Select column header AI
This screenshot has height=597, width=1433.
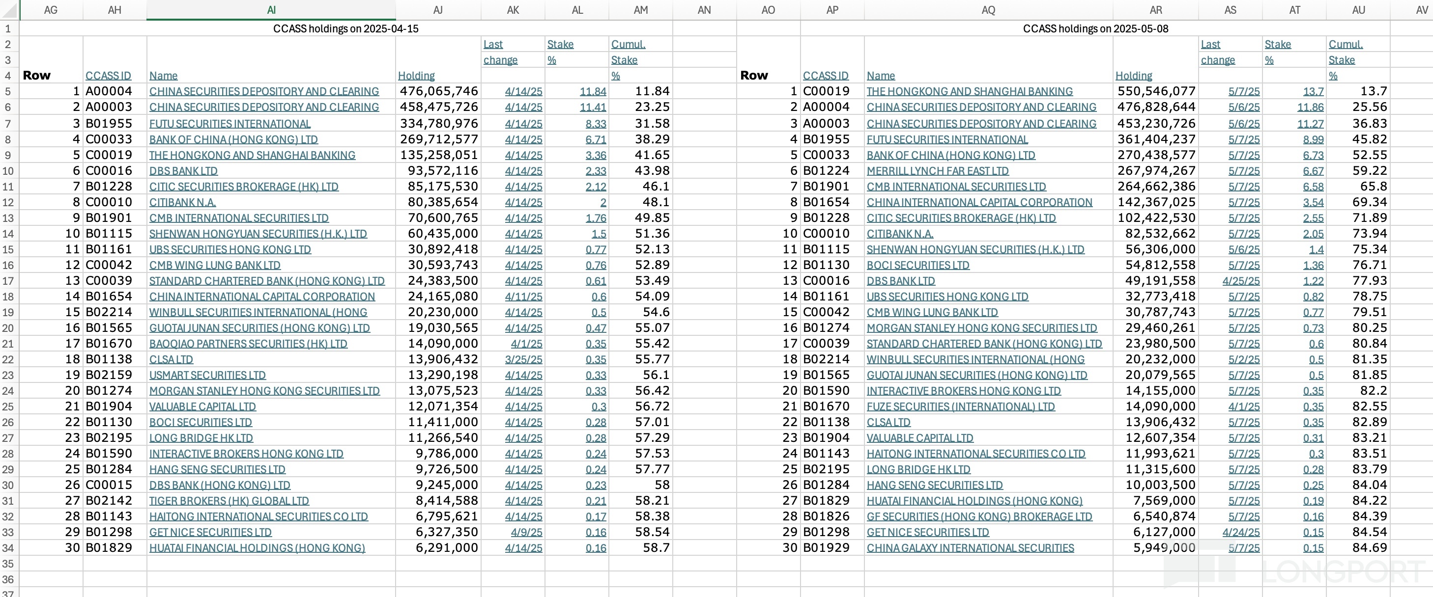pyautogui.click(x=271, y=9)
